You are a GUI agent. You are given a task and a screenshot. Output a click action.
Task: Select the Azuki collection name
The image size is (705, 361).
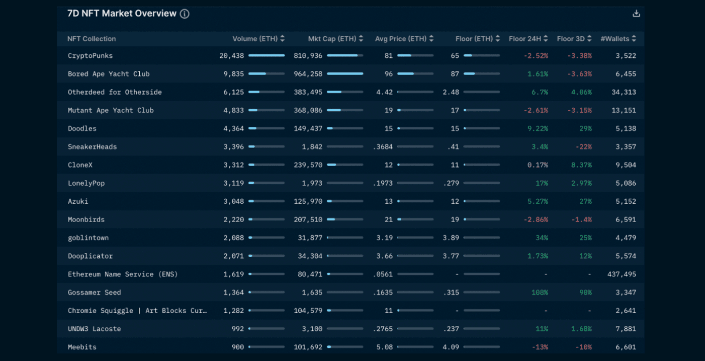coord(78,201)
